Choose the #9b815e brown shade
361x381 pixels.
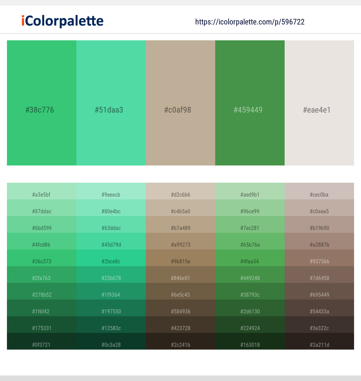coord(180,258)
